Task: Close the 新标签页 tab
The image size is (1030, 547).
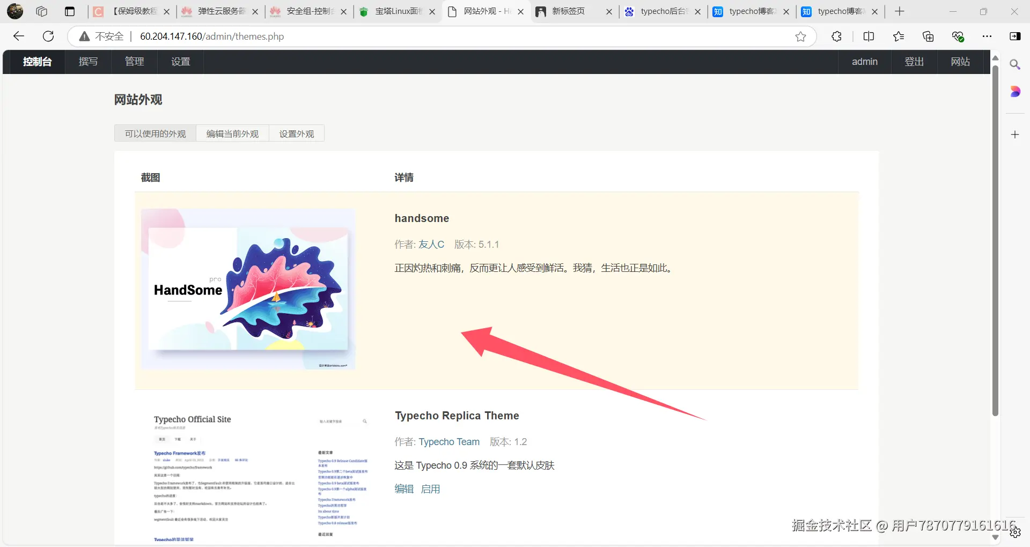Action: [x=609, y=12]
